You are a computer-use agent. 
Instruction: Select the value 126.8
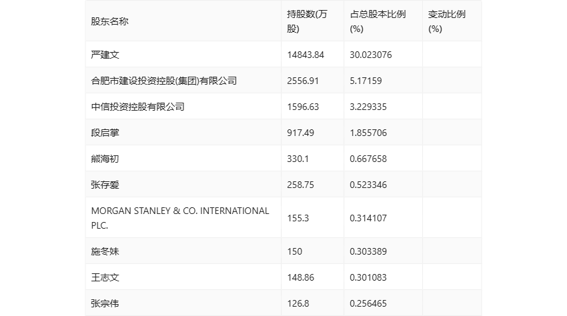click(x=298, y=303)
